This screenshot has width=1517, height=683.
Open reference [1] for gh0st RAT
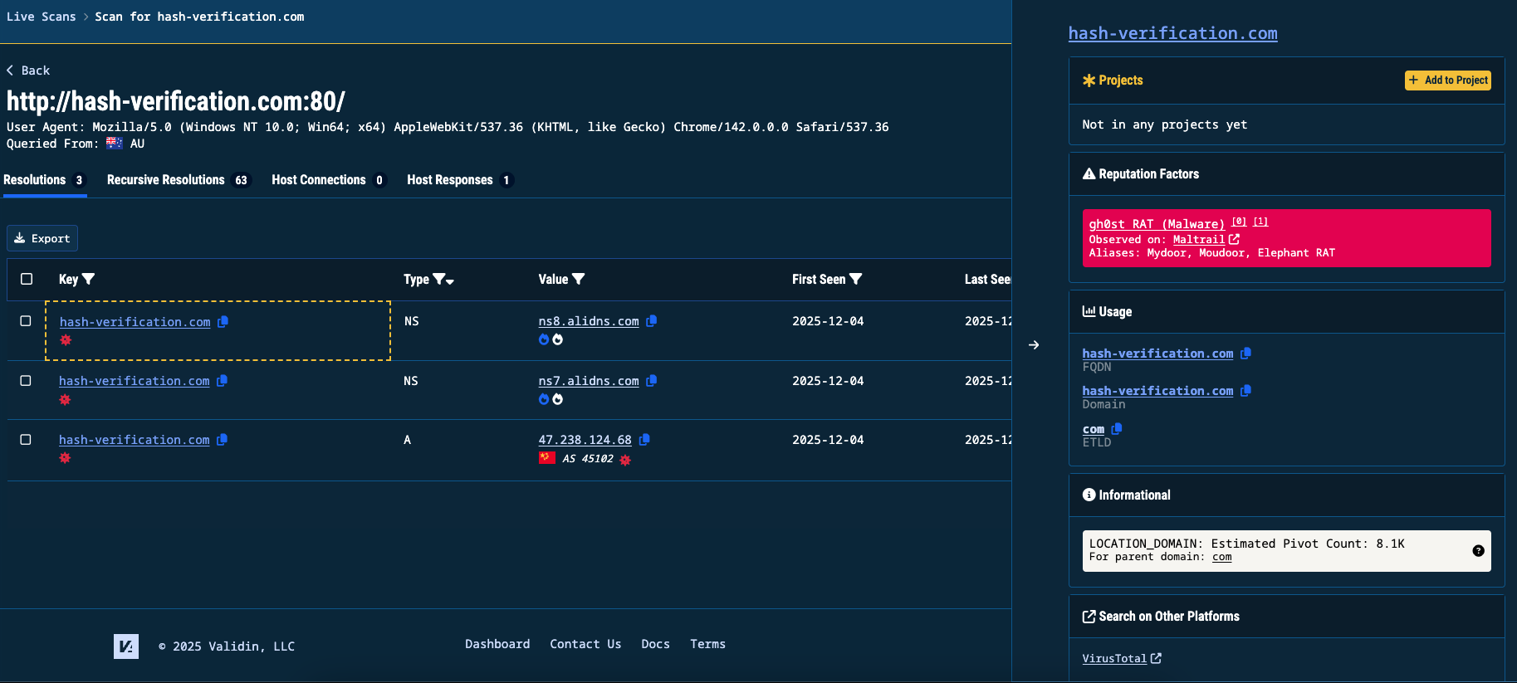coord(1260,222)
